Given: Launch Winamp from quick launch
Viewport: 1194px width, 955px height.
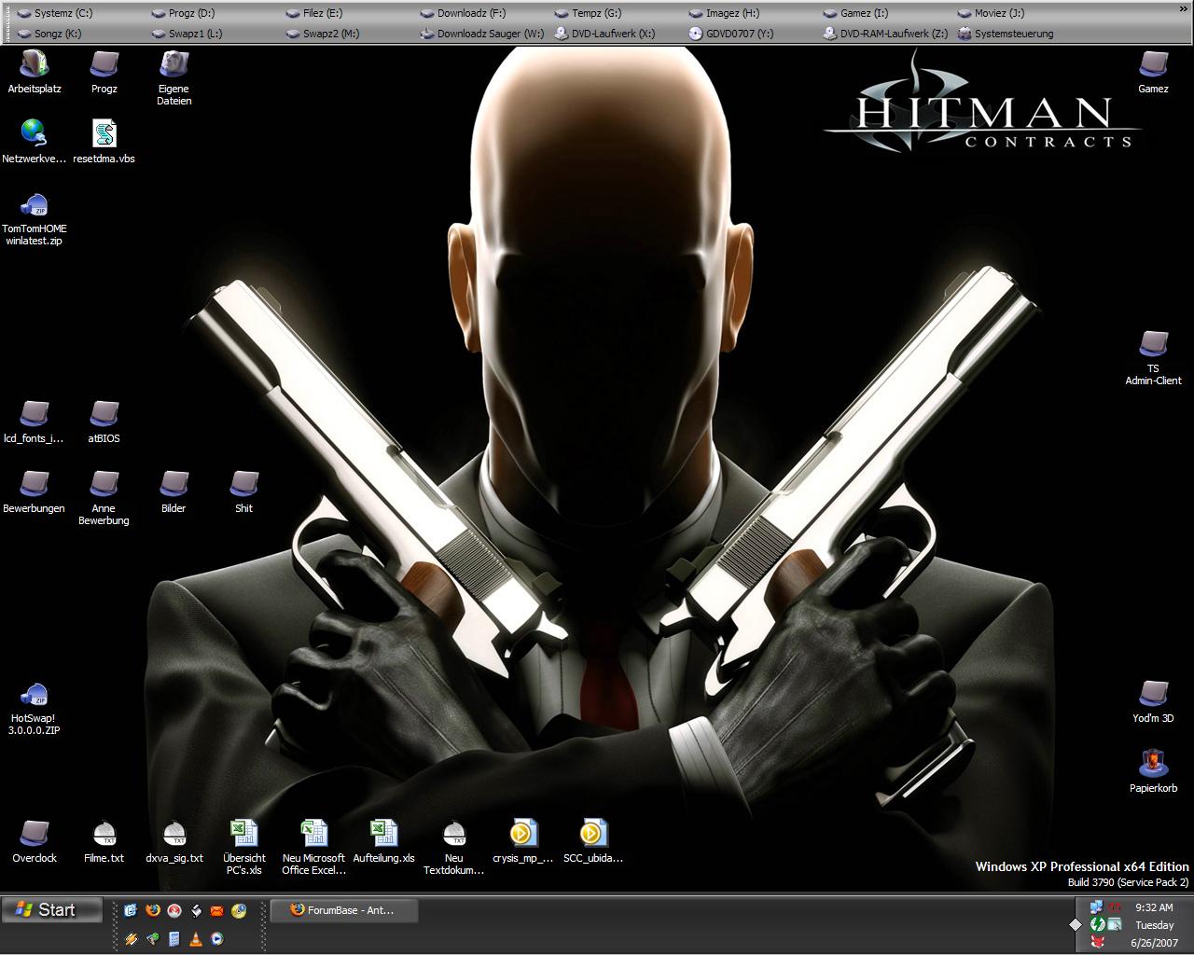Looking at the screenshot, I should [x=131, y=939].
